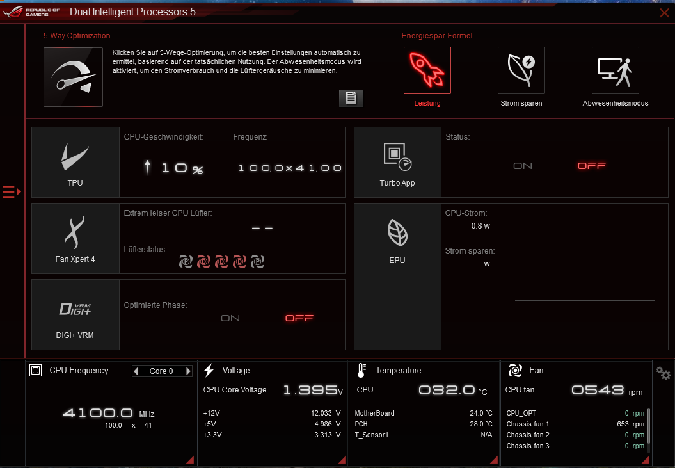675x468 pixels.
Task: Click the CPU Frequency chip icon
Action: 35,370
